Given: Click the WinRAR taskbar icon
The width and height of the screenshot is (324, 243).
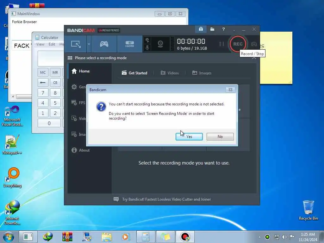Looking at the screenshot, I should [x=67, y=237].
